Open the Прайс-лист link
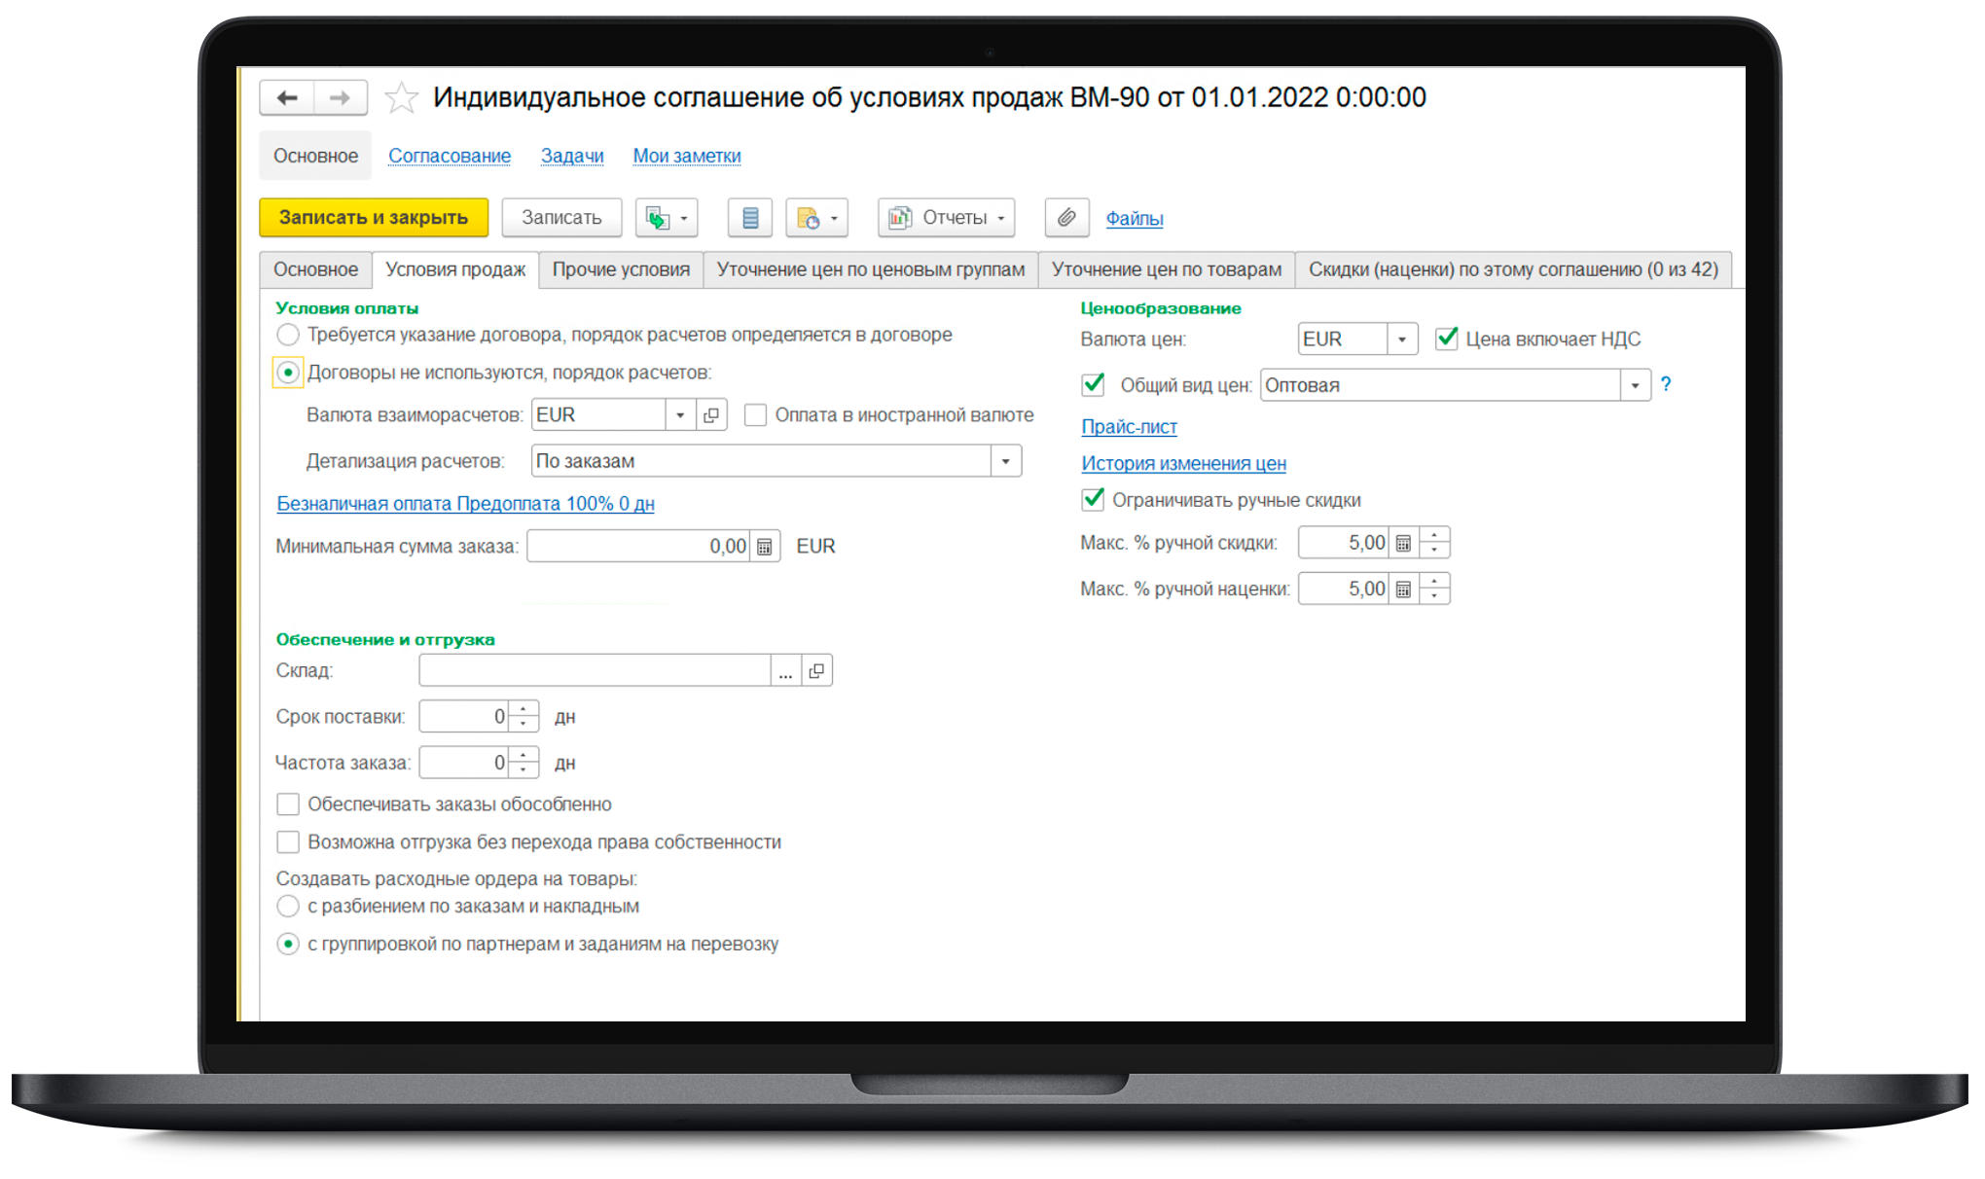Screen dimensions: 1985x1179 [1129, 427]
